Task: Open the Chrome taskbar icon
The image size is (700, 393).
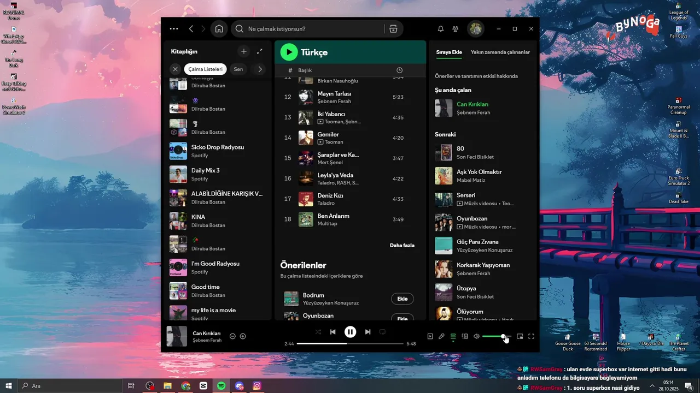Action: (x=186, y=386)
